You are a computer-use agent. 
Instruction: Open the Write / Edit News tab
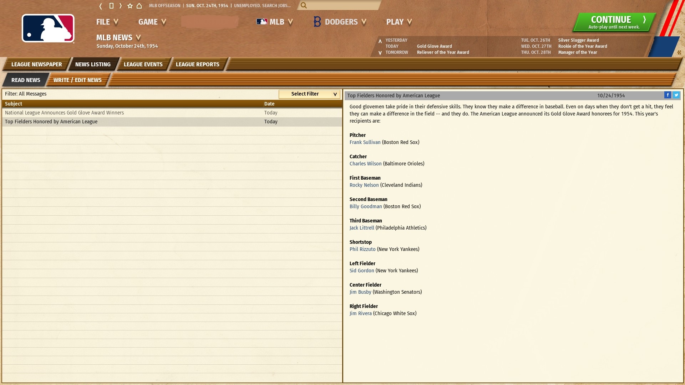pyautogui.click(x=77, y=80)
